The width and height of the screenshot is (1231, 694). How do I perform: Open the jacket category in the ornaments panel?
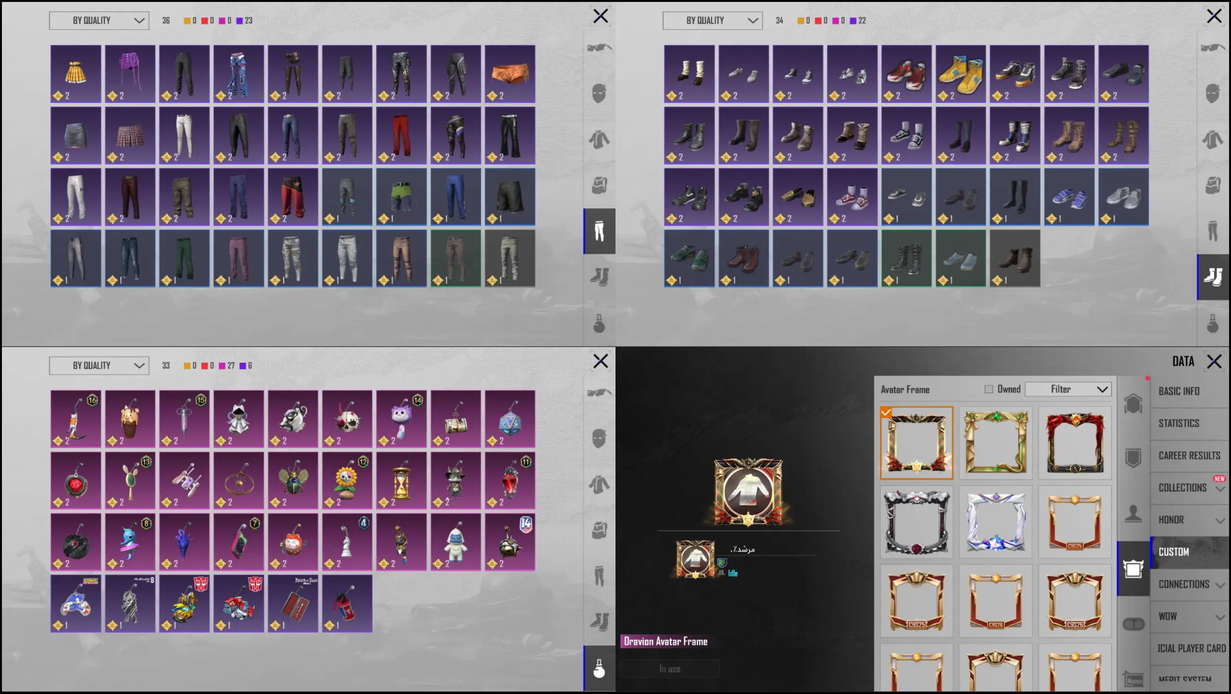coord(599,485)
